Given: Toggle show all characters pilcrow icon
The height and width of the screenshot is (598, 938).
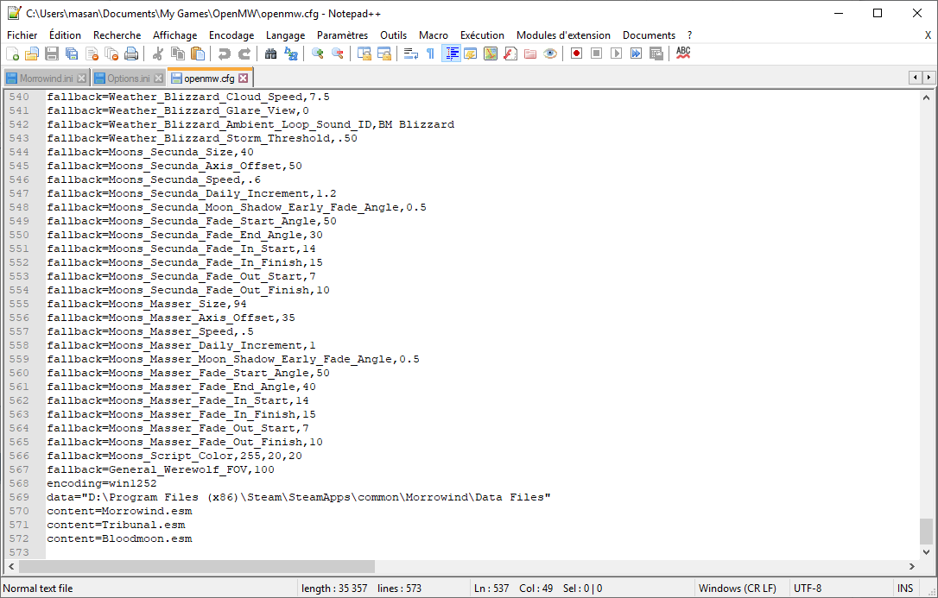Looking at the screenshot, I should coord(431,54).
